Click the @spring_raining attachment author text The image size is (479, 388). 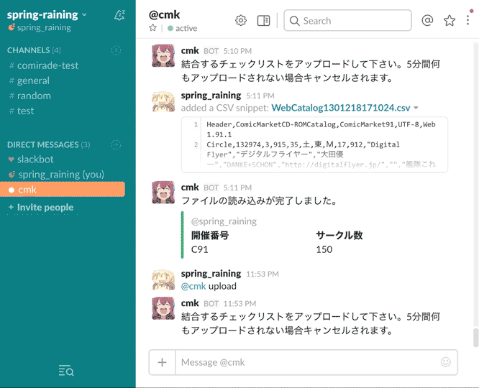224,221
